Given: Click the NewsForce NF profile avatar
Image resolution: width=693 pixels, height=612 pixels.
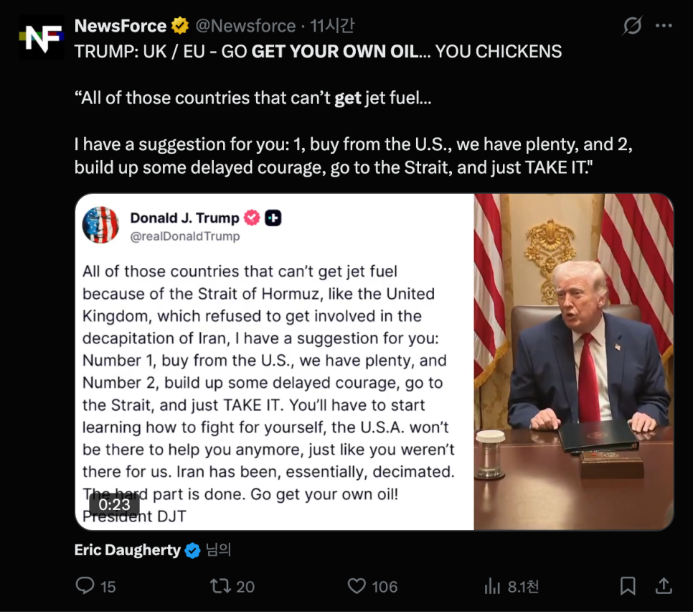Looking at the screenshot, I should point(41,37).
